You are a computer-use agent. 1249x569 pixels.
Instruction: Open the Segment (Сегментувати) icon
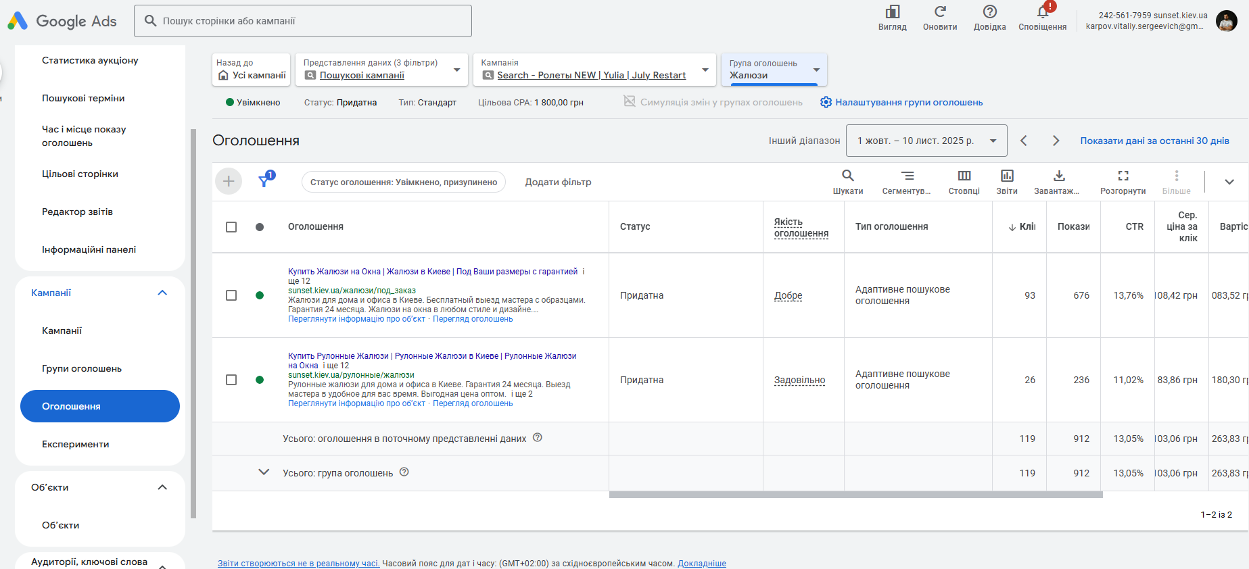(x=908, y=176)
